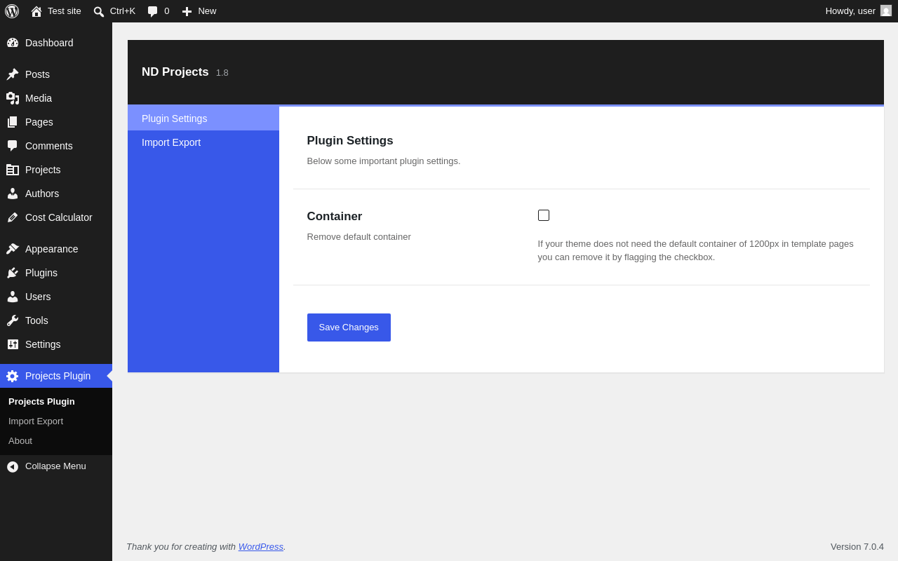Click the Collapse Menu label
This screenshot has height=561, width=898.
[55, 466]
